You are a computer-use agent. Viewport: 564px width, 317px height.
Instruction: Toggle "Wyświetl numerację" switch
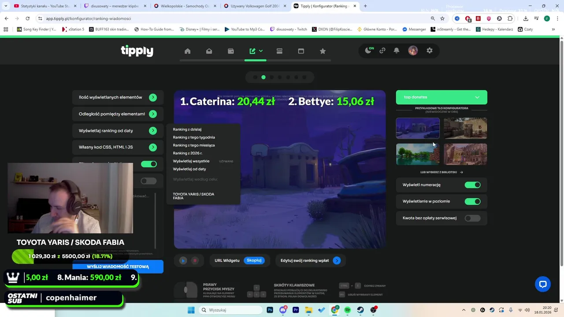(473, 185)
